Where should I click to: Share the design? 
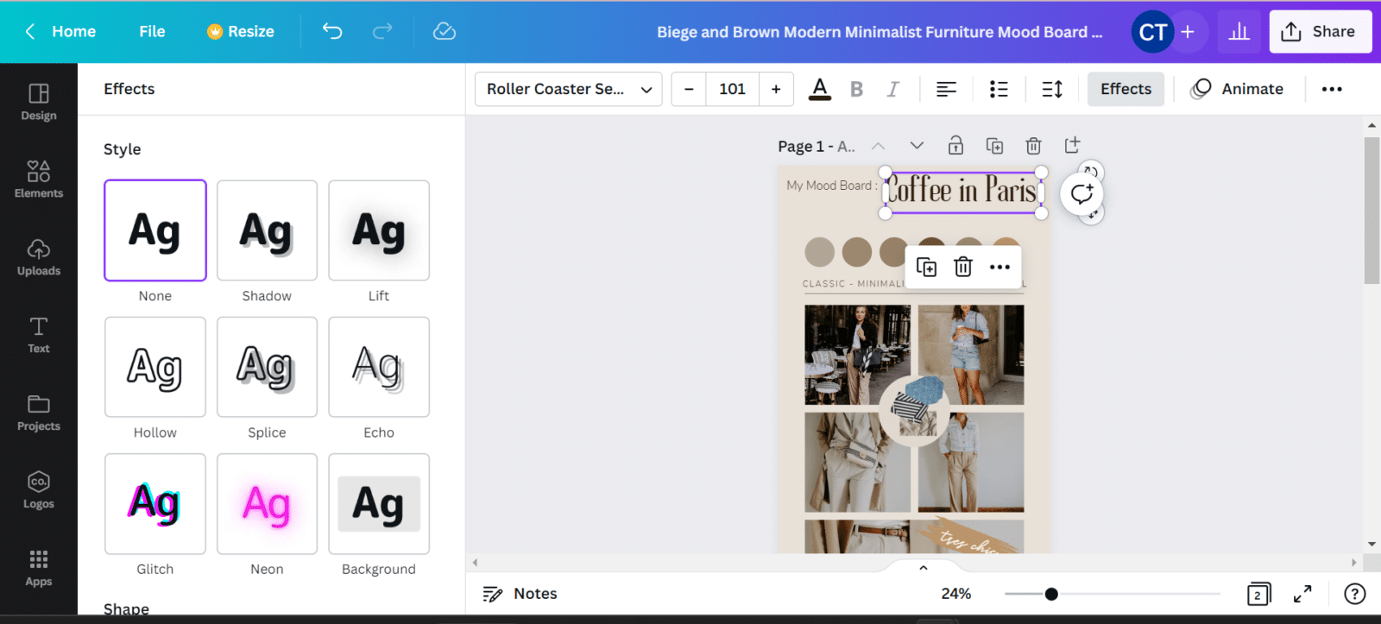1320,32
